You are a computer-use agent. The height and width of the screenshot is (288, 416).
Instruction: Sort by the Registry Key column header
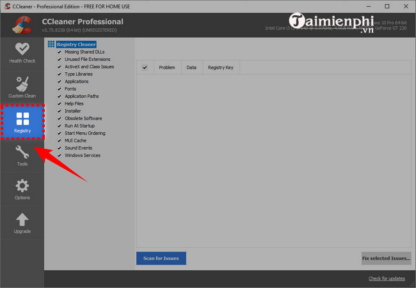click(x=221, y=68)
